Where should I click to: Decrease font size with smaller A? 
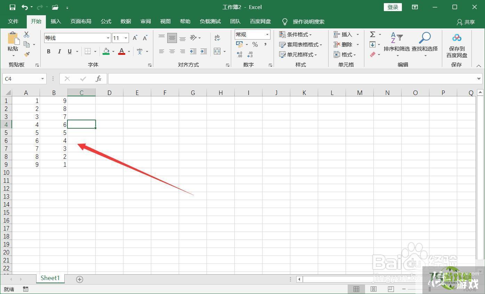click(x=145, y=38)
